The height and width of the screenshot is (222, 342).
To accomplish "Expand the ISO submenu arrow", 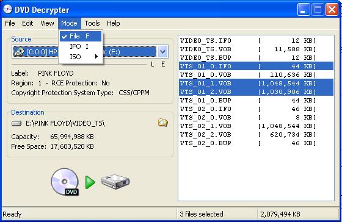I will pyautogui.click(x=96, y=57).
